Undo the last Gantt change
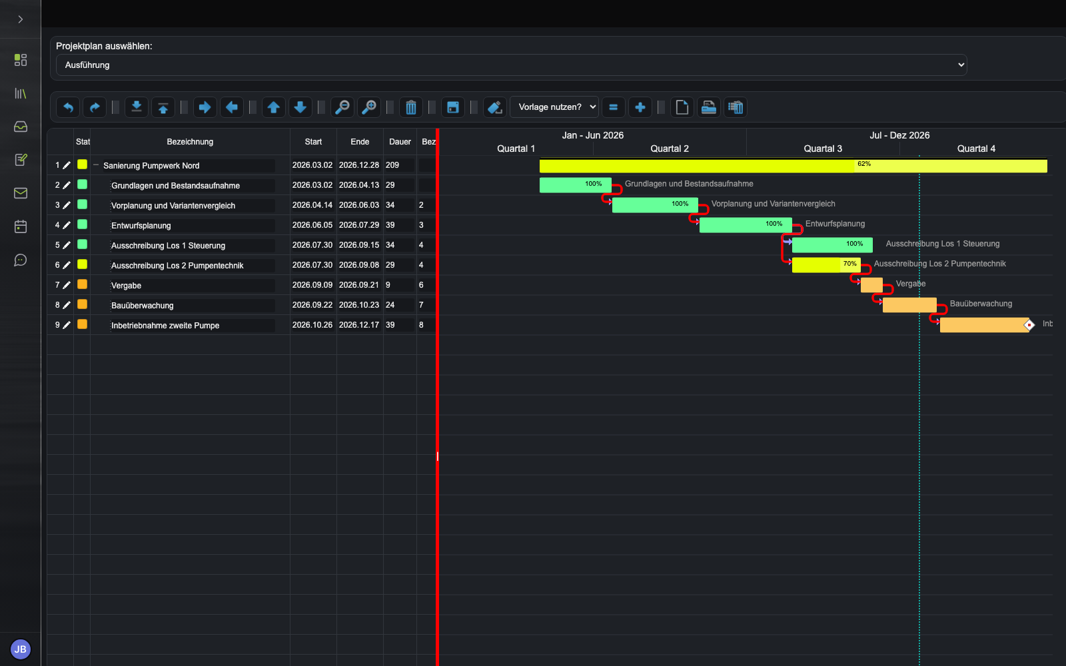1066x666 pixels. point(68,107)
